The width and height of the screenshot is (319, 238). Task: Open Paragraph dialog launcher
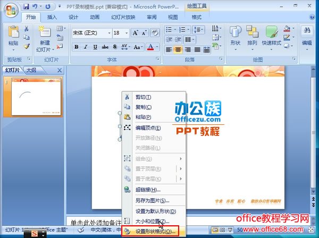tap(221, 59)
